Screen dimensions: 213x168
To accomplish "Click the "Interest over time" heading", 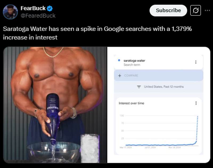I will [131, 103].
